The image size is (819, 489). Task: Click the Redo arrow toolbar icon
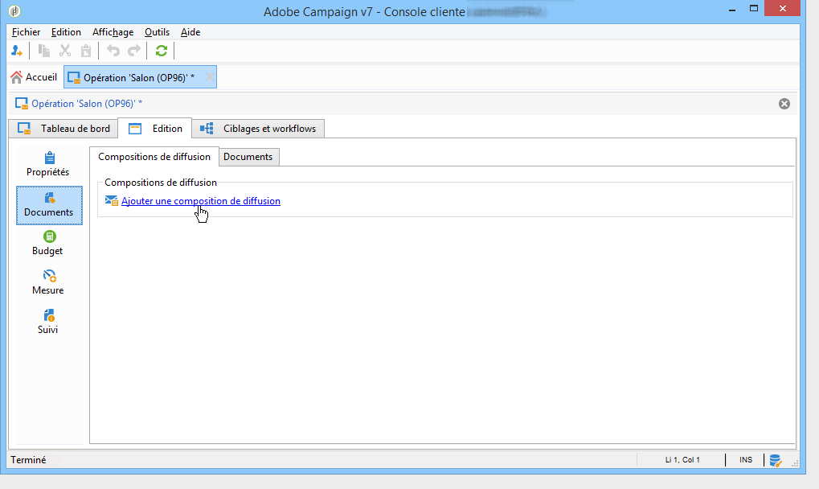[x=134, y=51]
